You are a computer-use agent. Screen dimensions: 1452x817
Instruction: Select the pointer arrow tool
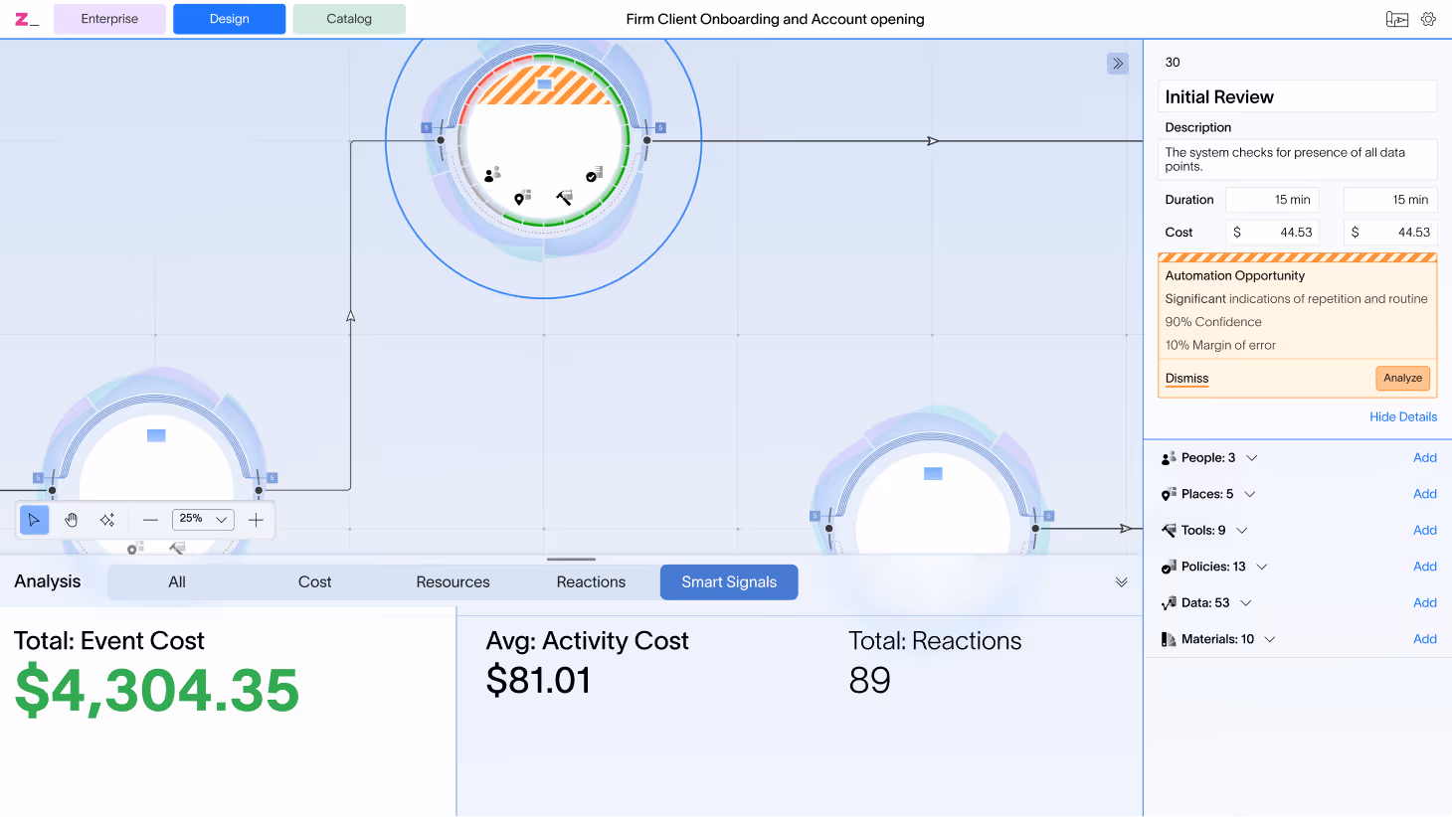coord(34,520)
